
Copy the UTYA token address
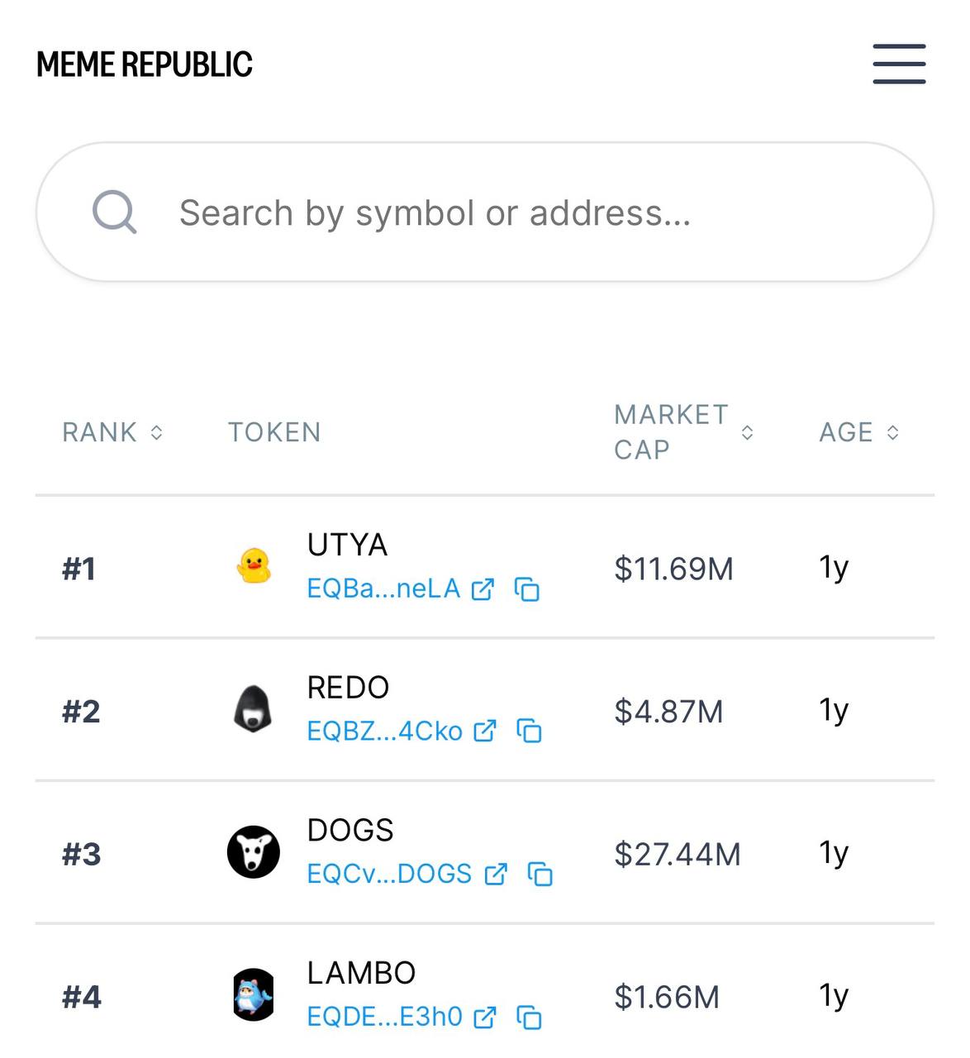point(527,589)
